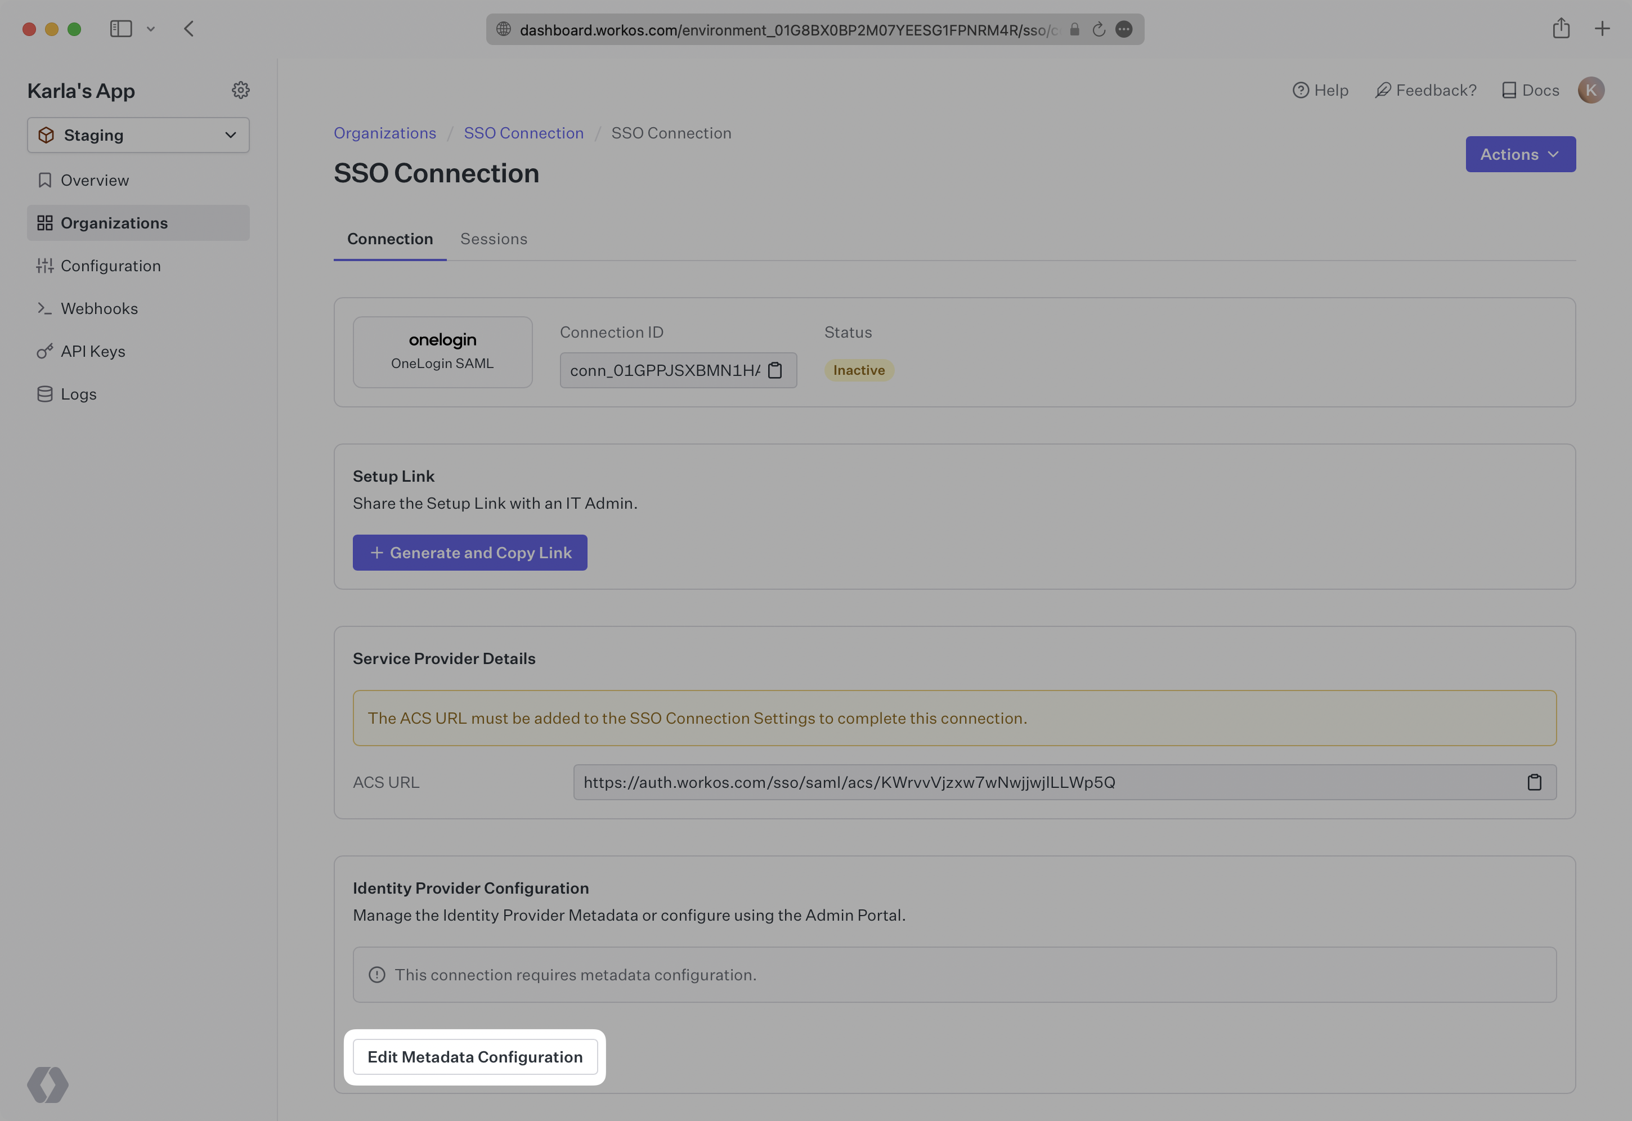
Task: Open Help from the top bar
Action: point(1321,90)
